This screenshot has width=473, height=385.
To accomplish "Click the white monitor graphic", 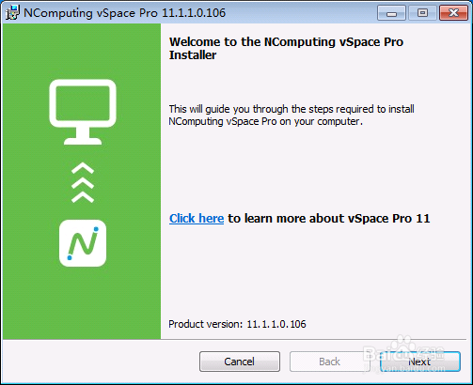I will coord(83,112).
